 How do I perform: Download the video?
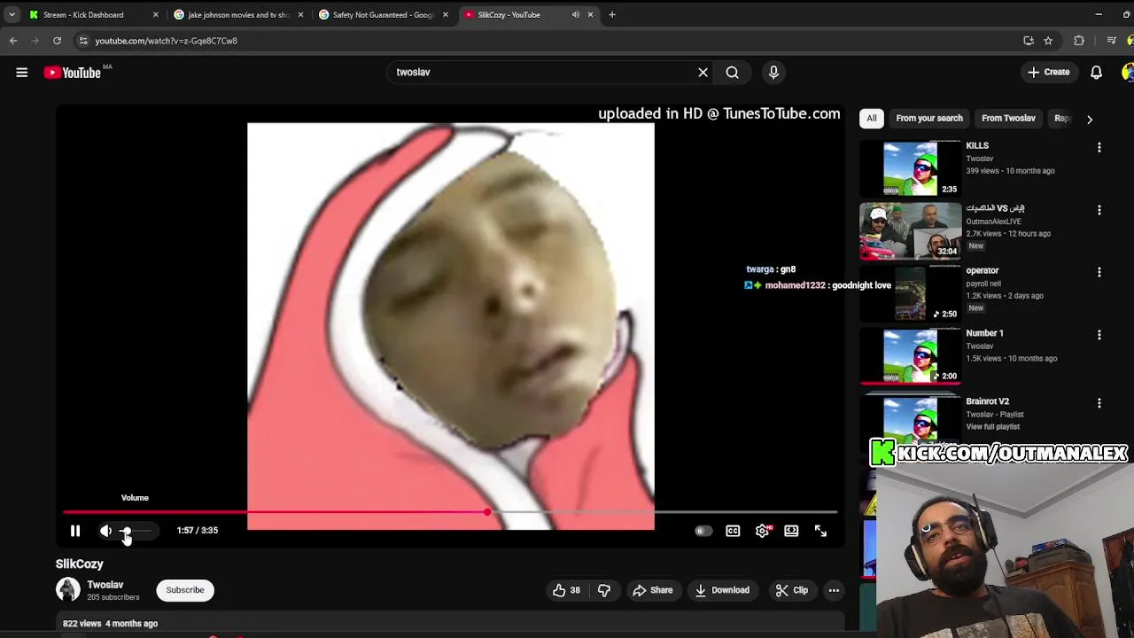click(x=722, y=590)
